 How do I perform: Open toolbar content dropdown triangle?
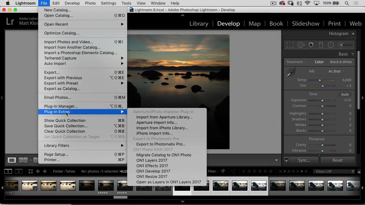(x=276, y=160)
